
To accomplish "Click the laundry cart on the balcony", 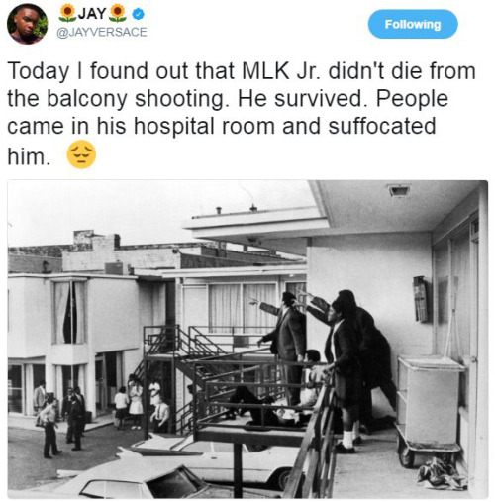I will pos(430,410).
